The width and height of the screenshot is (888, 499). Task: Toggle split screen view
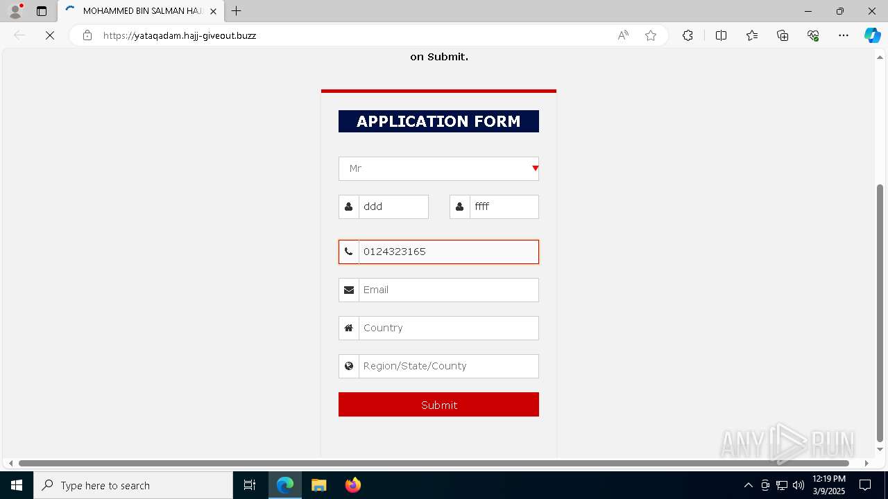721,35
